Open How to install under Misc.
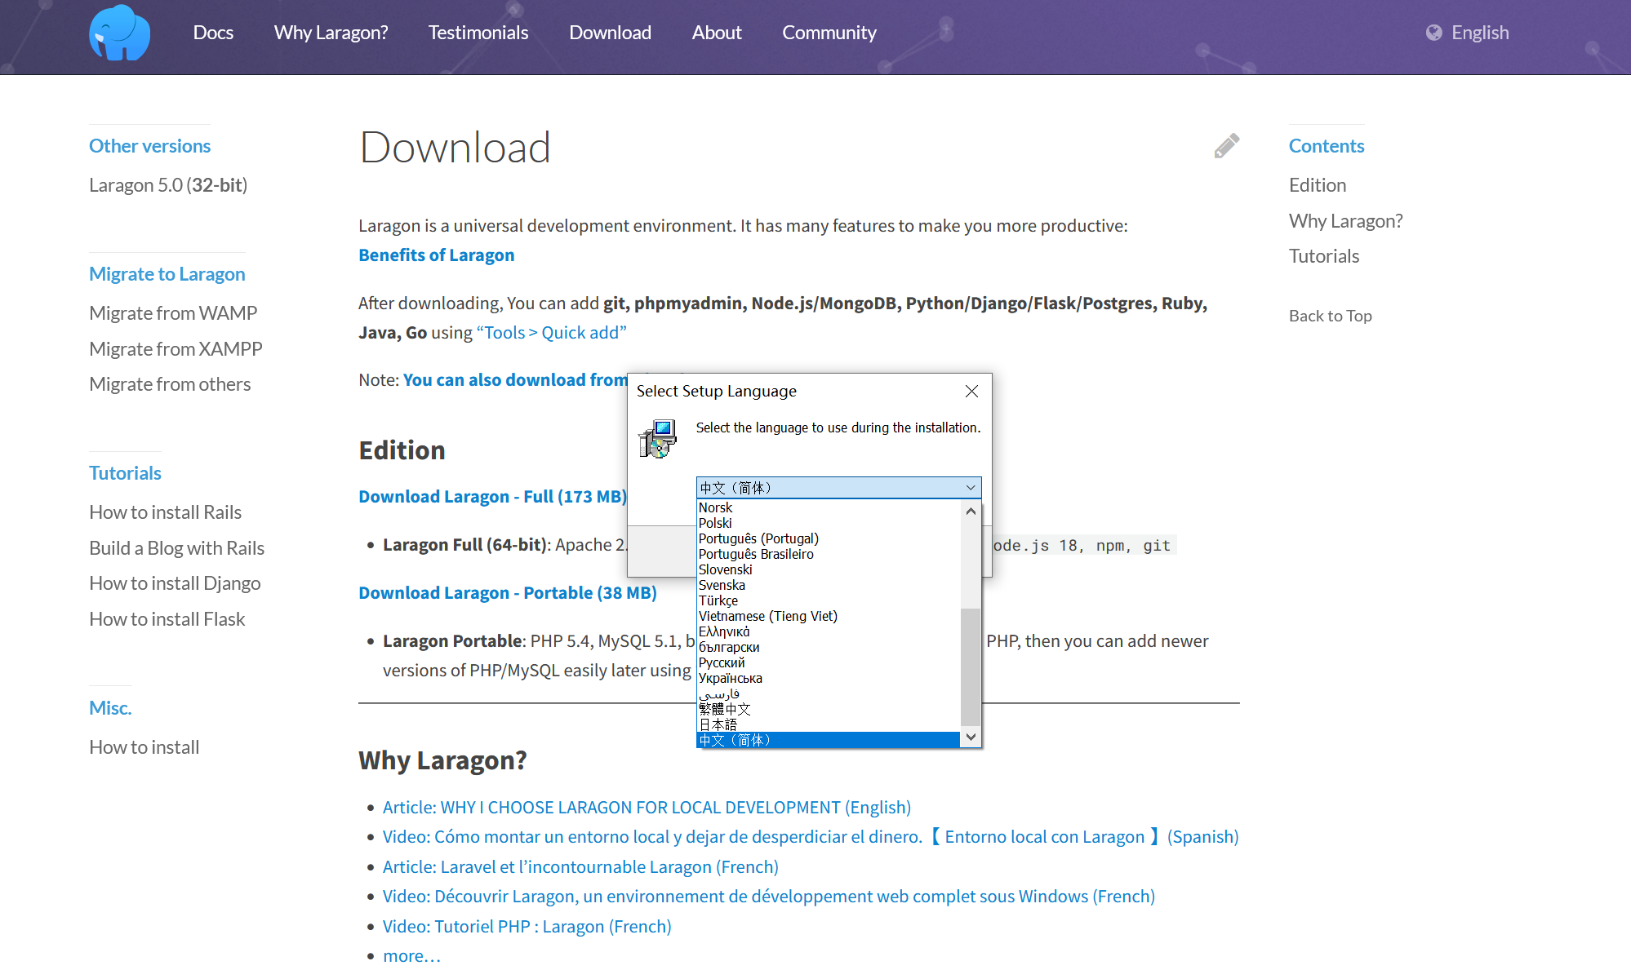 coord(144,747)
